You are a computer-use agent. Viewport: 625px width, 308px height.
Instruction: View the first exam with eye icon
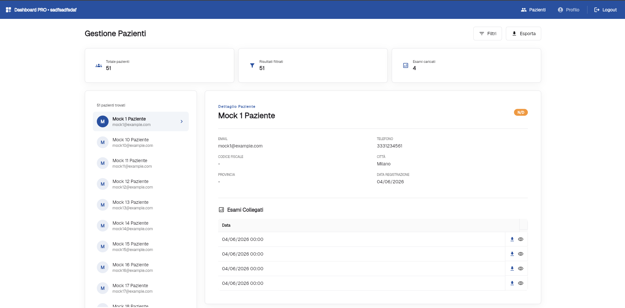pyautogui.click(x=521, y=239)
